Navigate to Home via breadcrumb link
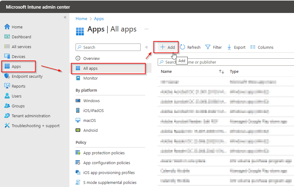Viewport: 294px width, 187px height. click(x=81, y=19)
